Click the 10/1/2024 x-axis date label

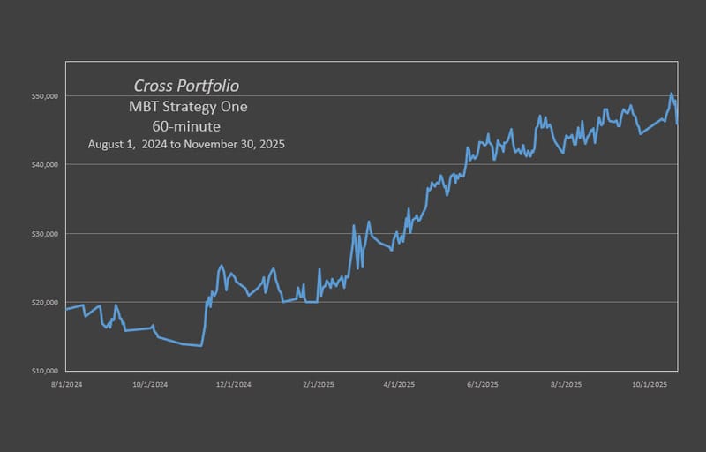[x=147, y=384]
